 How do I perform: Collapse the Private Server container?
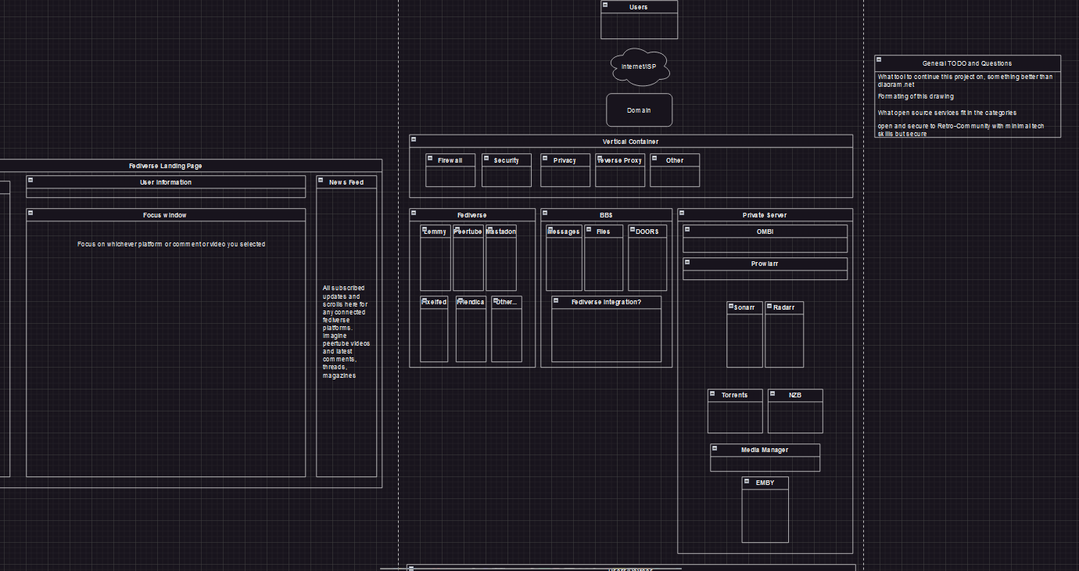(682, 213)
